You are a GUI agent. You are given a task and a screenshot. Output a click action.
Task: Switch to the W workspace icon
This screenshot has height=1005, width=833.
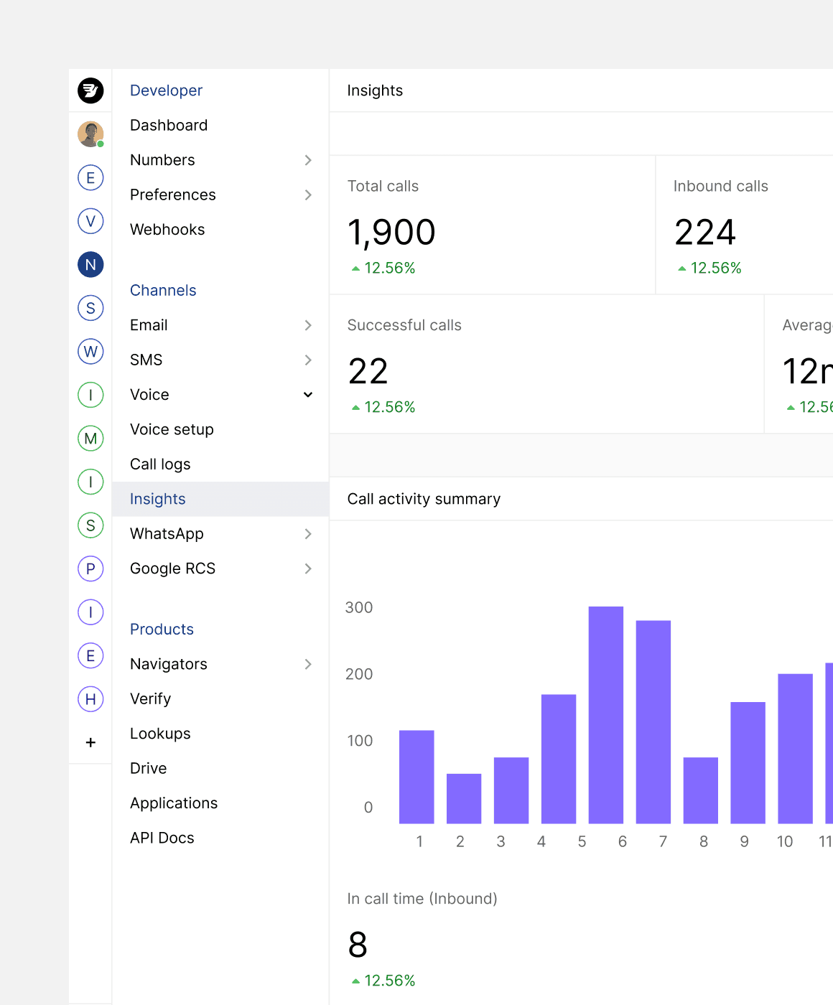coord(90,351)
